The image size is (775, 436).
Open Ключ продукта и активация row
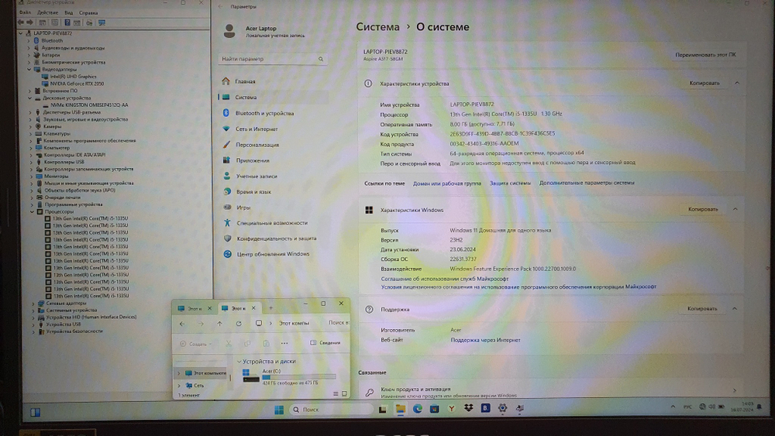550,391
